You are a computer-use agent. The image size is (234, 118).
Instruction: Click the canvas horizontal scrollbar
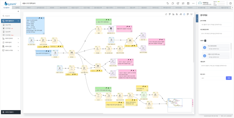tap(63, 114)
